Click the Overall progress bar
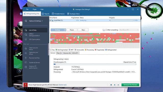Image resolution: width=163 pixels, height=92 pixels. point(95,64)
